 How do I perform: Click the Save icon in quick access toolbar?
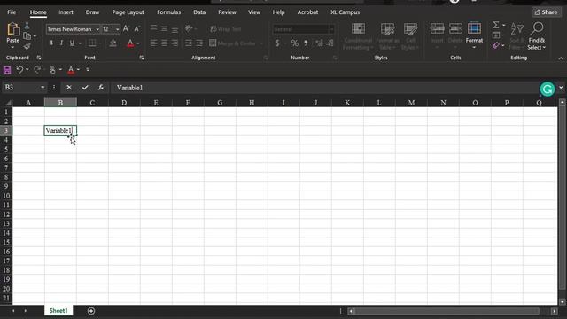pos(7,70)
